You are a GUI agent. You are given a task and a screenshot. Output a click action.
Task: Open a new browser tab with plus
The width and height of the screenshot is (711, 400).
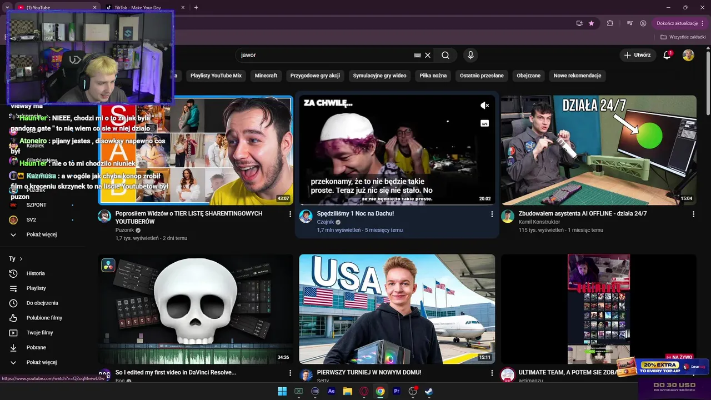[196, 7]
